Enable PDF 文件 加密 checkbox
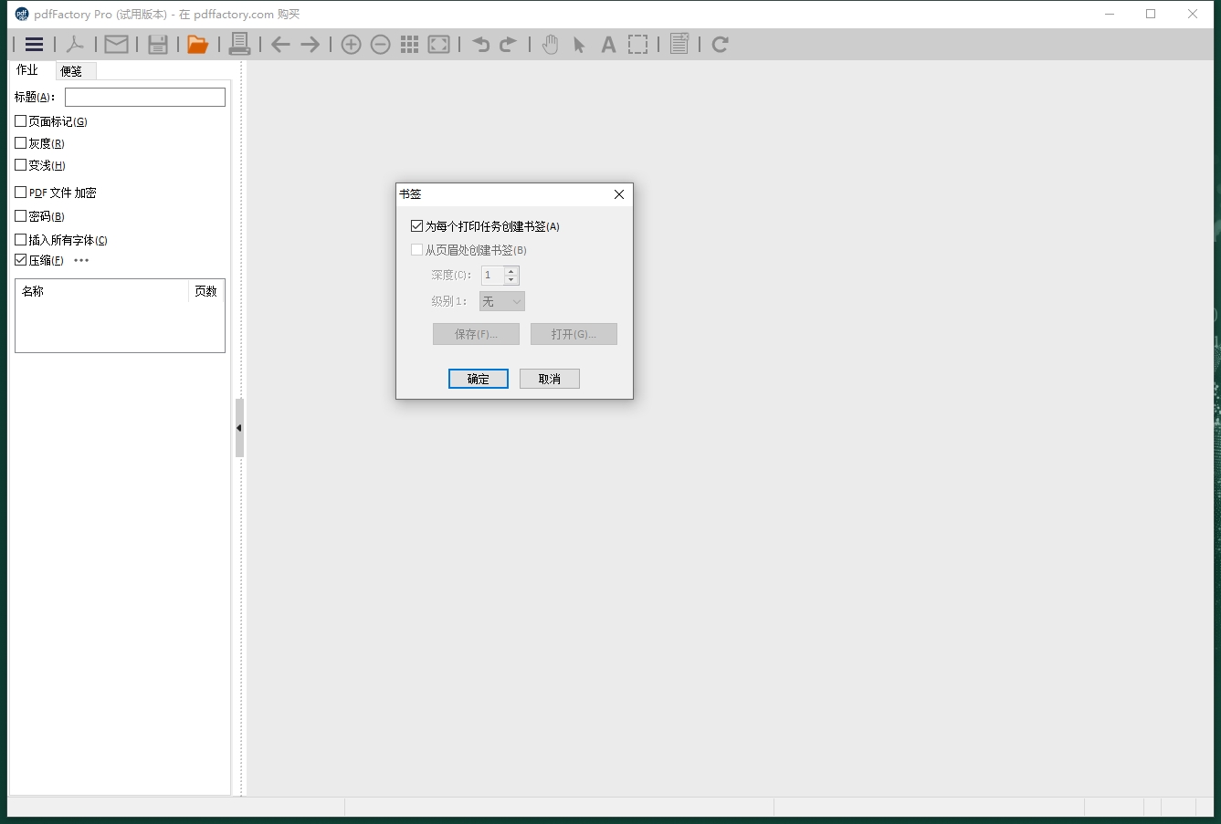This screenshot has height=824, width=1221. pos(21,192)
